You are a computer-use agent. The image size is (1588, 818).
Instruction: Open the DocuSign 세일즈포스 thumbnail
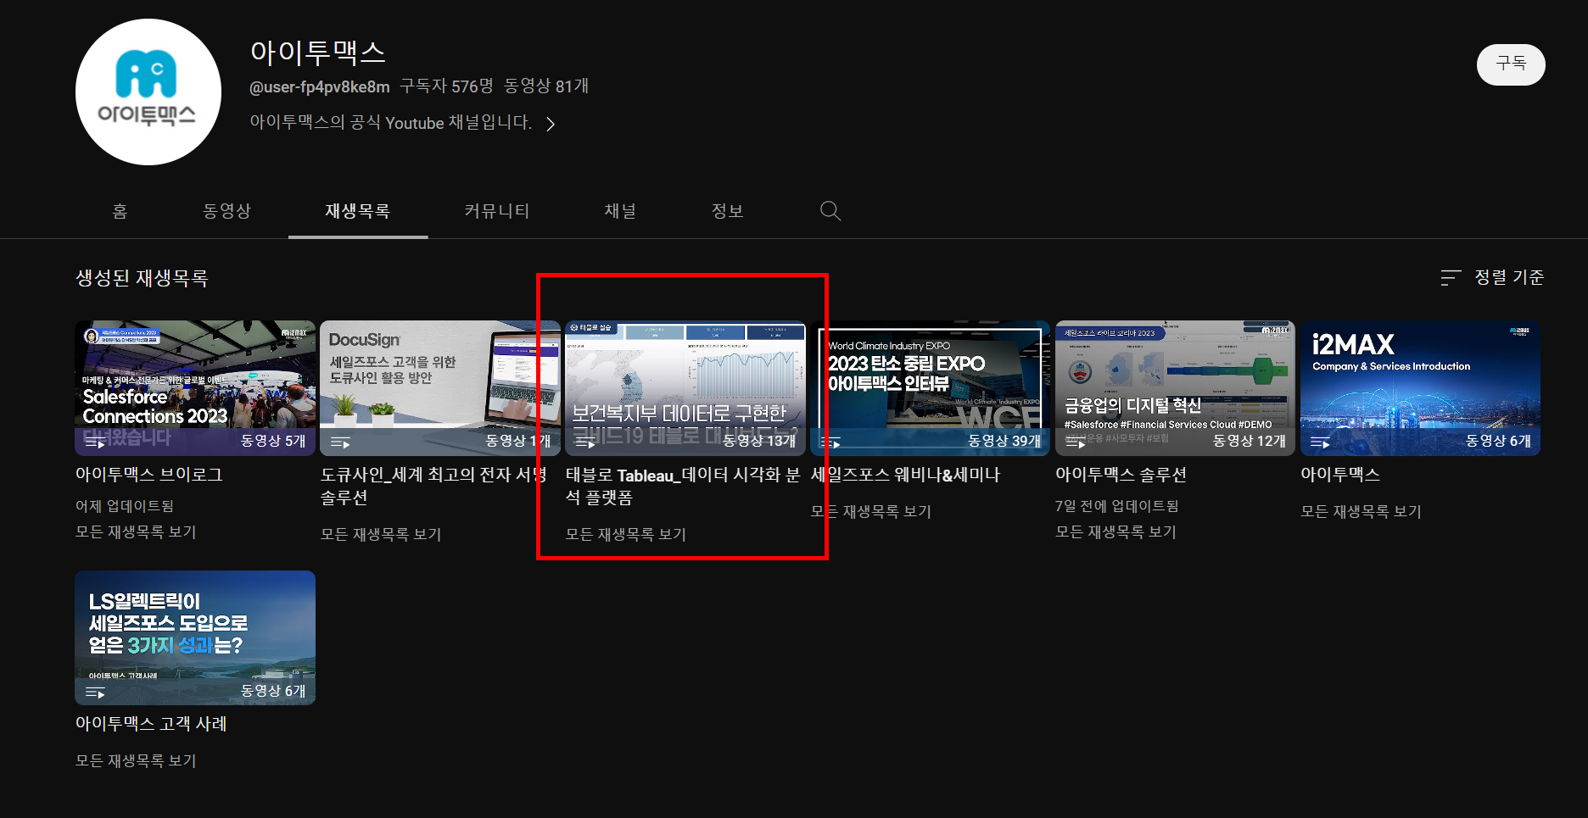(x=440, y=387)
